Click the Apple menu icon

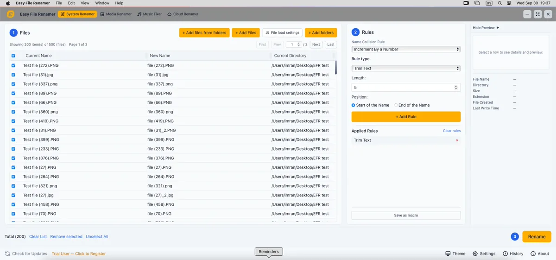point(8,3)
